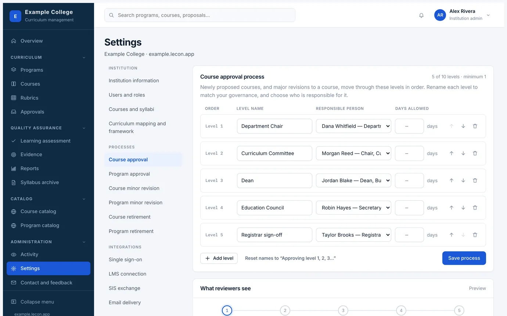Collapse the Catalog sidebar section
The width and height of the screenshot is (507, 316).
click(x=84, y=199)
